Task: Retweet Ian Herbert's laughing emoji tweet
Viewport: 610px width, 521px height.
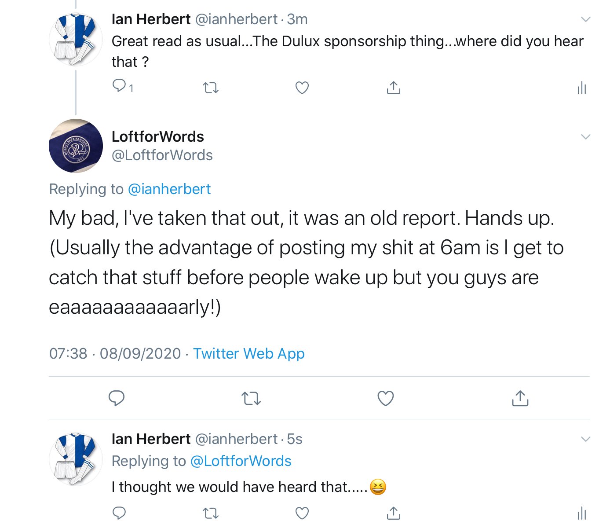Action: tap(211, 514)
